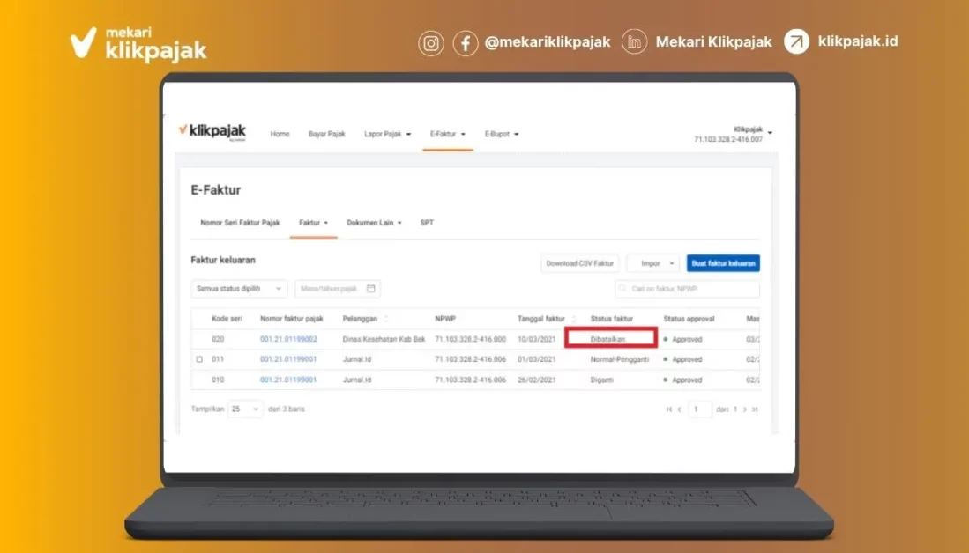Image resolution: width=969 pixels, height=553 pixels.
Task: Switch to SPT tab
Action: click(427, 223)
